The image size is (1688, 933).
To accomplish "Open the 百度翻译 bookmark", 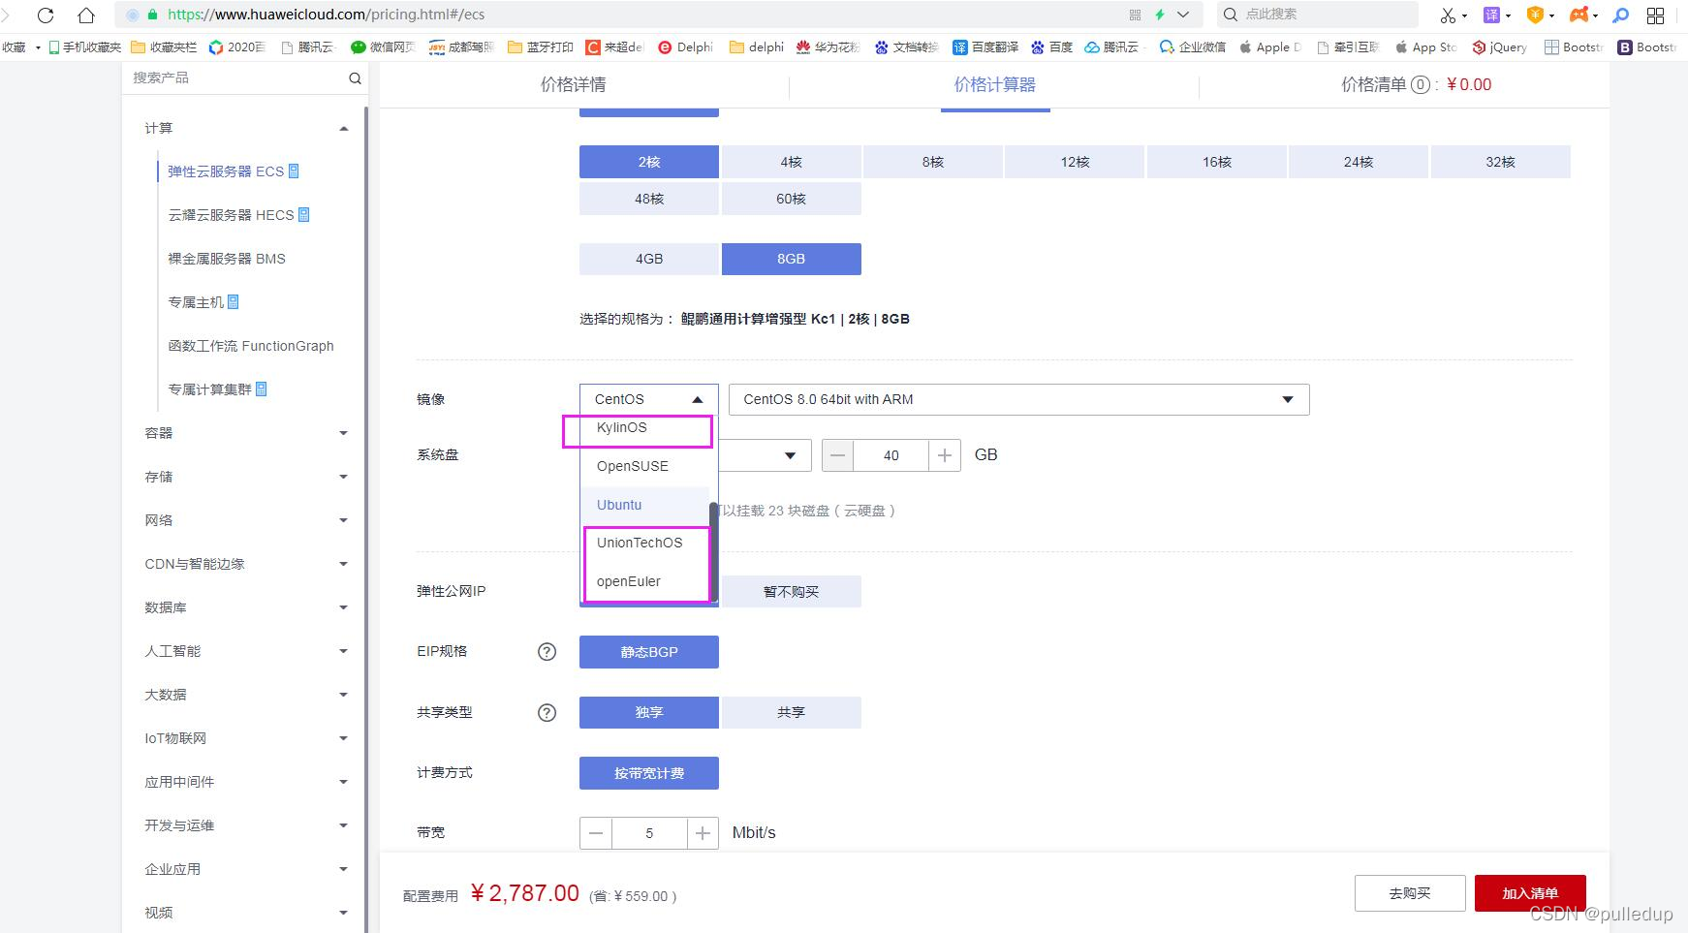I will click(985, 47).
